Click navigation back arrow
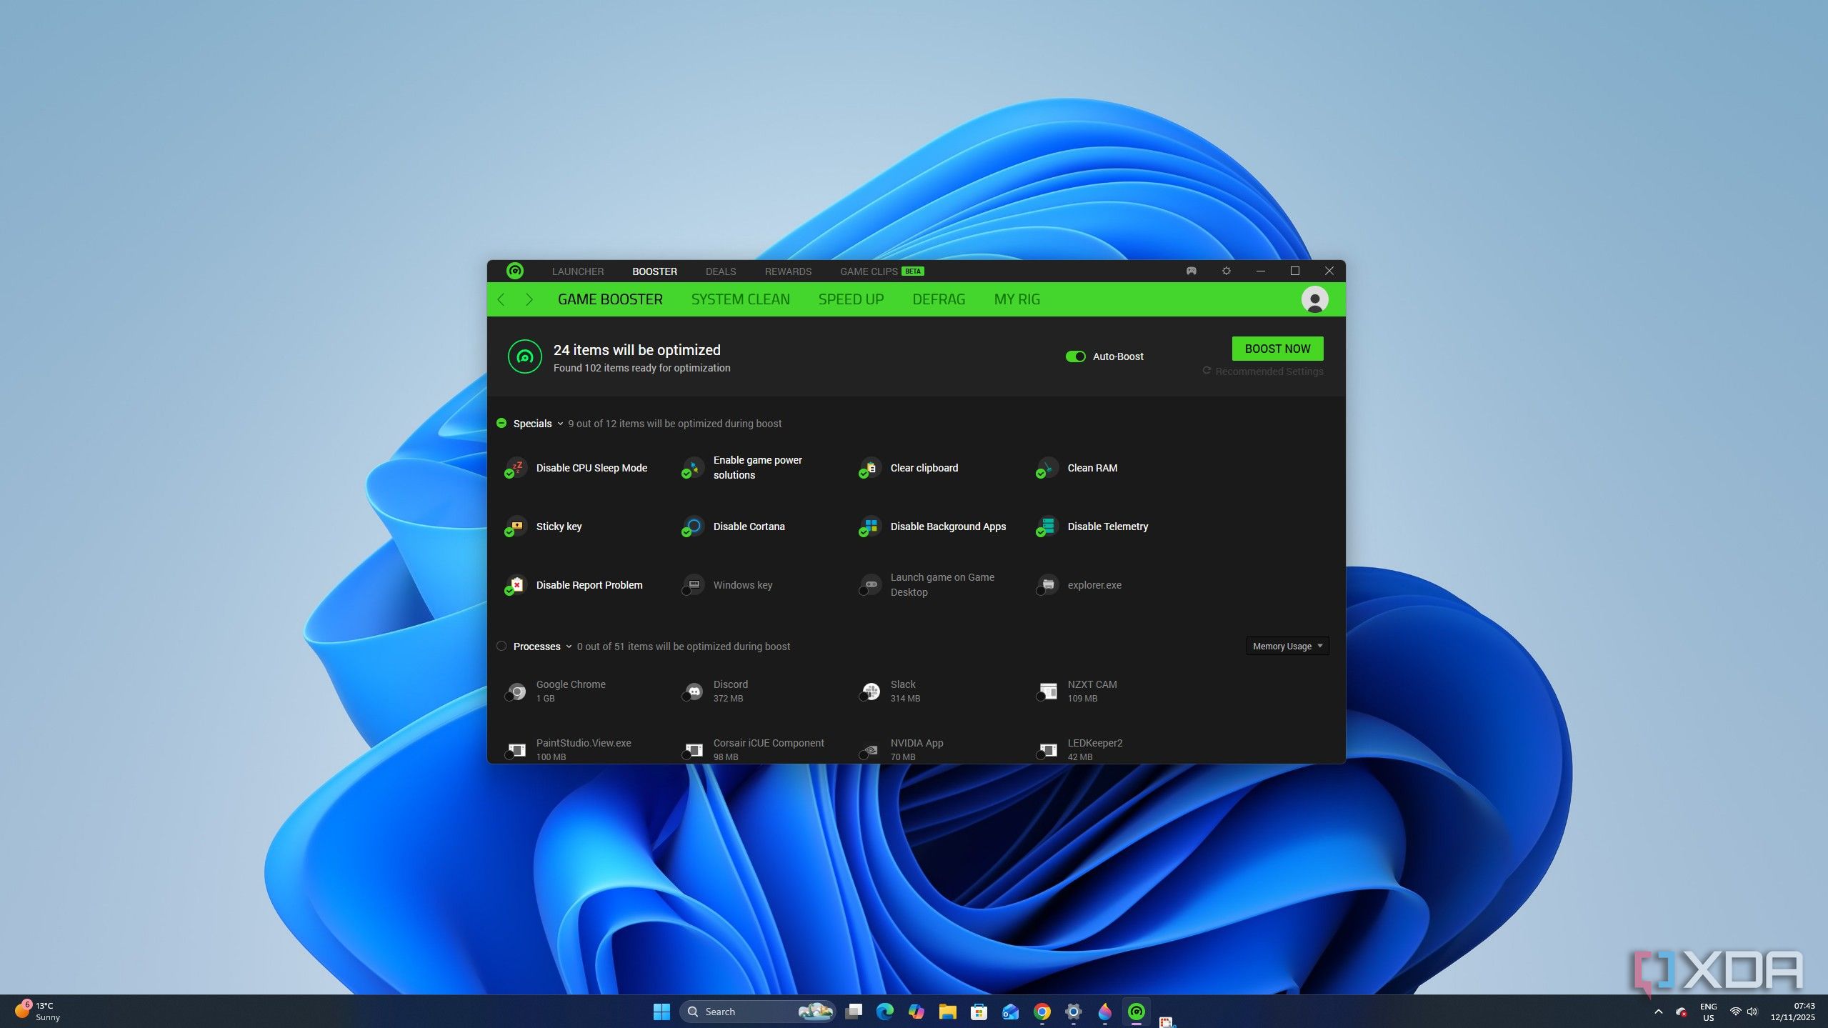This screenshot has width=1828, height=1028. click(501, 299)
